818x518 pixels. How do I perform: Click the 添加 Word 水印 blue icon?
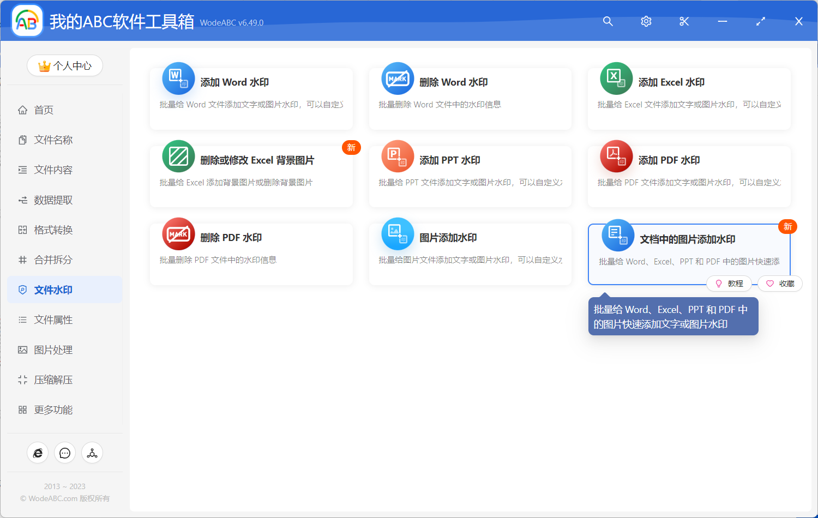coord(178,79)
